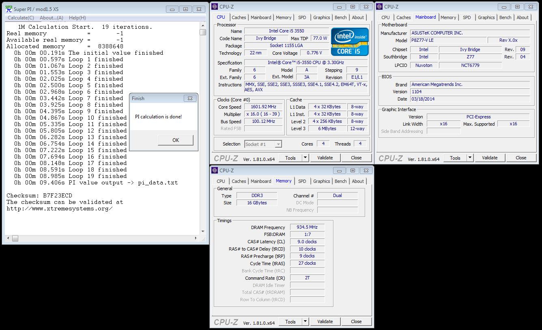The height and width of the screenshot is (330, 542).
Task: Click the Memory Size value 16 GBytes
Action: [x=257, y=203]
